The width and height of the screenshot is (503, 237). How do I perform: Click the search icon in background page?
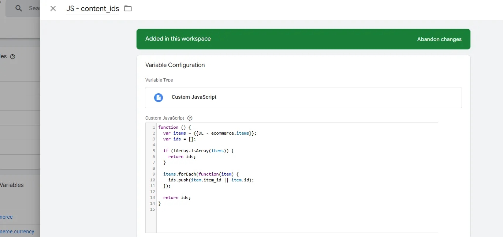(19, 8)
